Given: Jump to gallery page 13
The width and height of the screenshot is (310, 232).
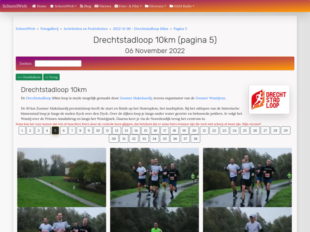Looking at the screenshot, I should 126,130.
